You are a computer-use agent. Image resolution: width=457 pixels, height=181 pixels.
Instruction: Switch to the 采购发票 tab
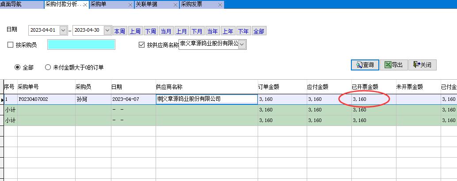coord(193,5)
